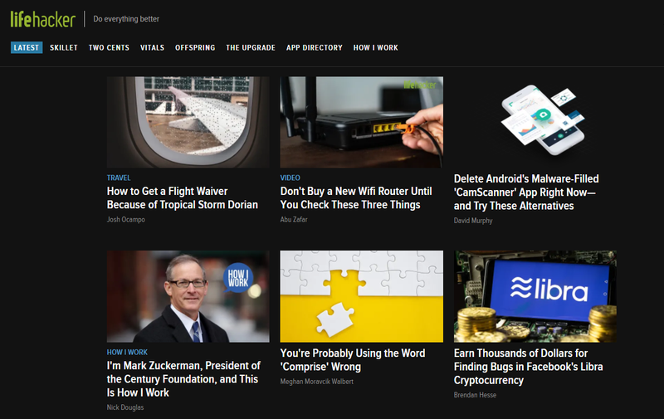Read the Flight Waiver Tropical Storm Dorian headline
Screen dimensions: 664x419
(x=183, y=198)
